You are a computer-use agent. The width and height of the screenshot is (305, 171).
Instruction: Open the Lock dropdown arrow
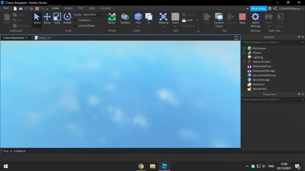point(198,20)
